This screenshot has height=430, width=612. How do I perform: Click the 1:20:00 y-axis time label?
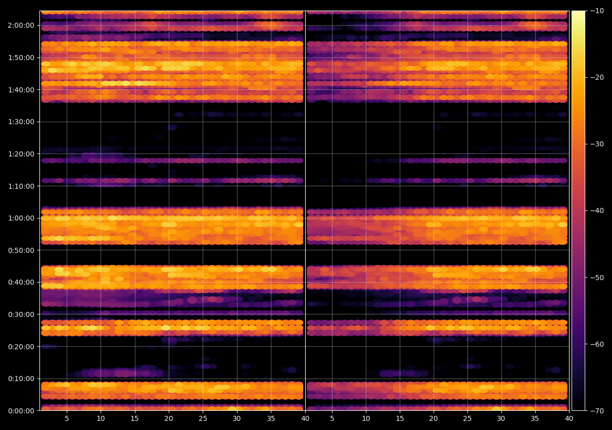tap(21, 153)
